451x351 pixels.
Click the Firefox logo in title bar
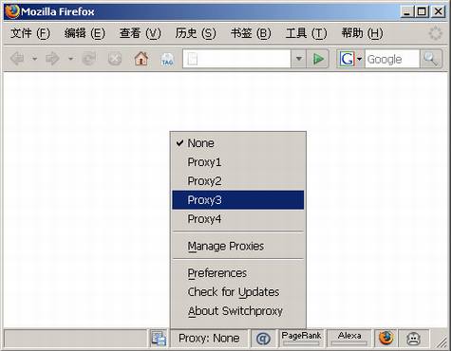coord(12,12)
